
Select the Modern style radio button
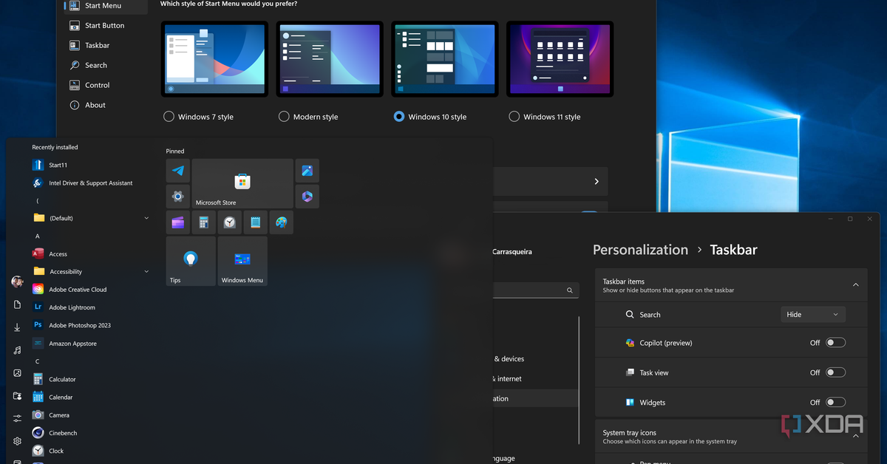coord(284,117)
